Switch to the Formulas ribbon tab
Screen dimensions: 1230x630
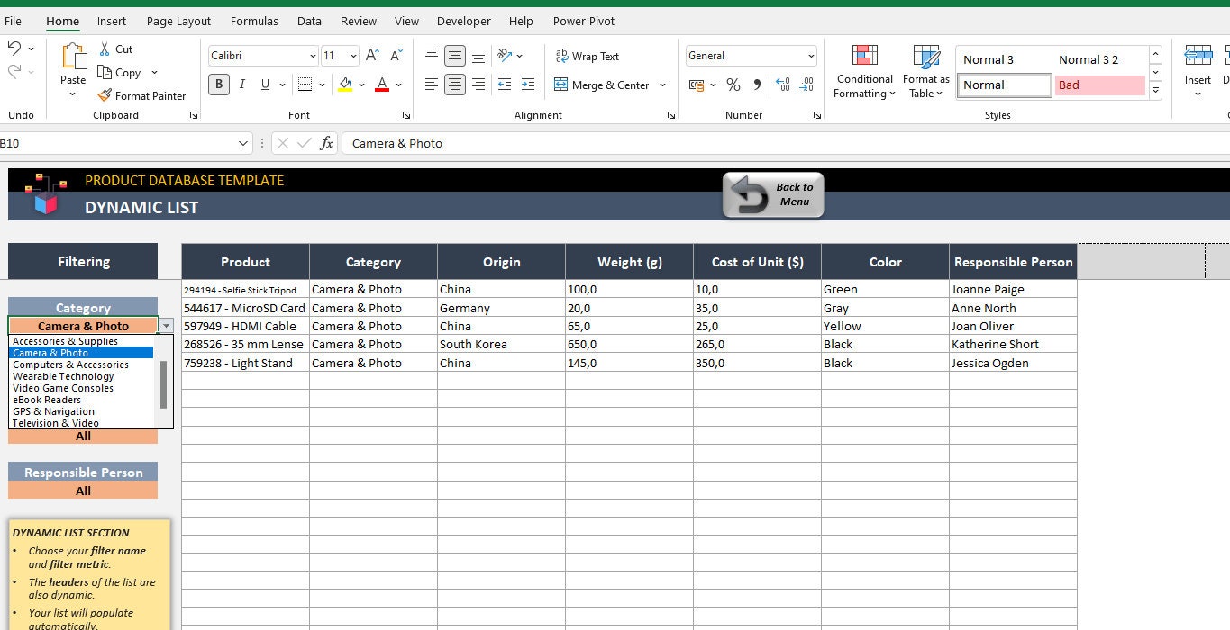click(x=254, y=21)
